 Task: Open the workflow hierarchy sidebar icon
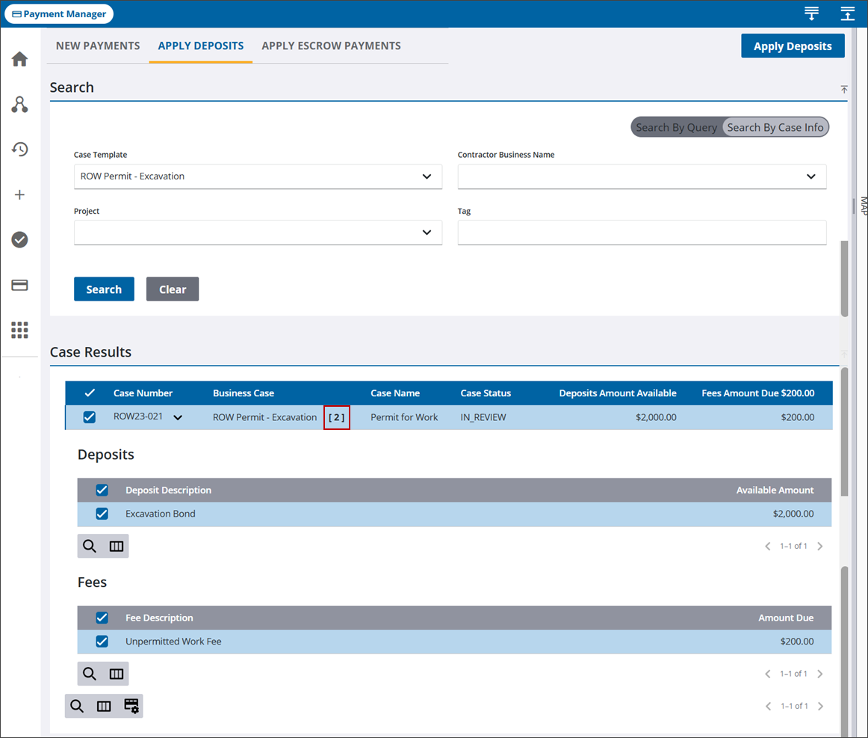click(20, 105)
